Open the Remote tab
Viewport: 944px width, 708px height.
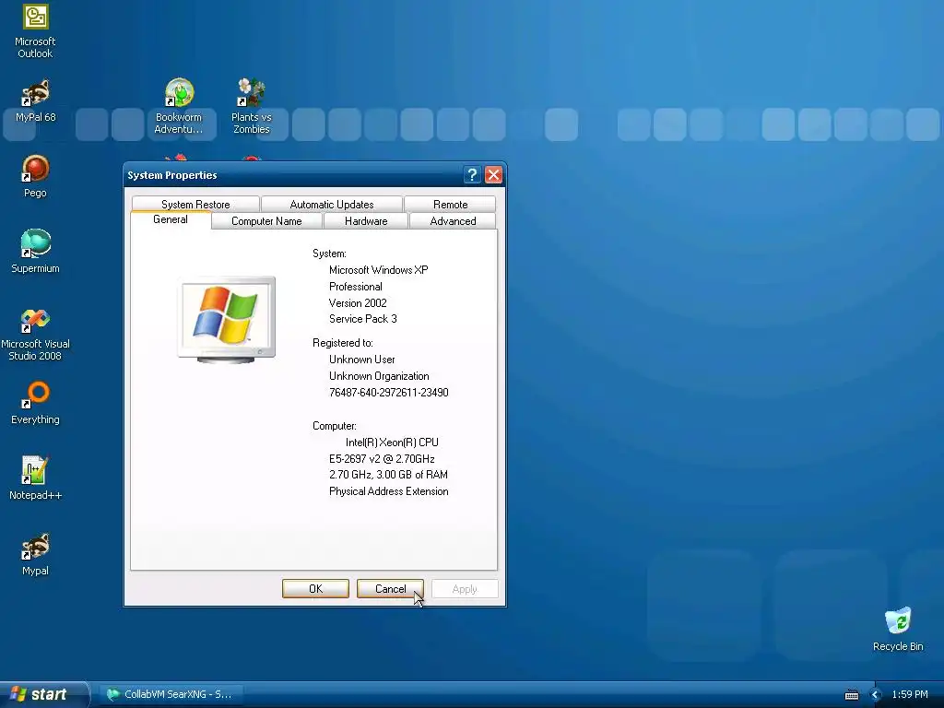450,204
